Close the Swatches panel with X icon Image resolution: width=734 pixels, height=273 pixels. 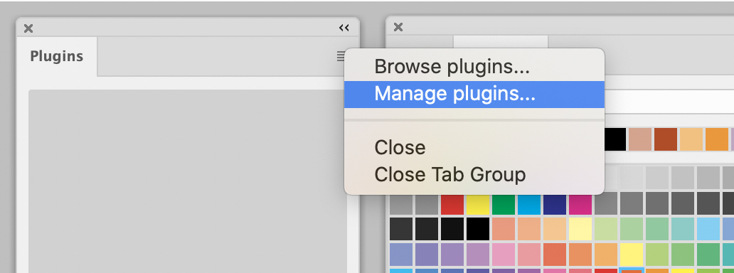coord(398,27)
